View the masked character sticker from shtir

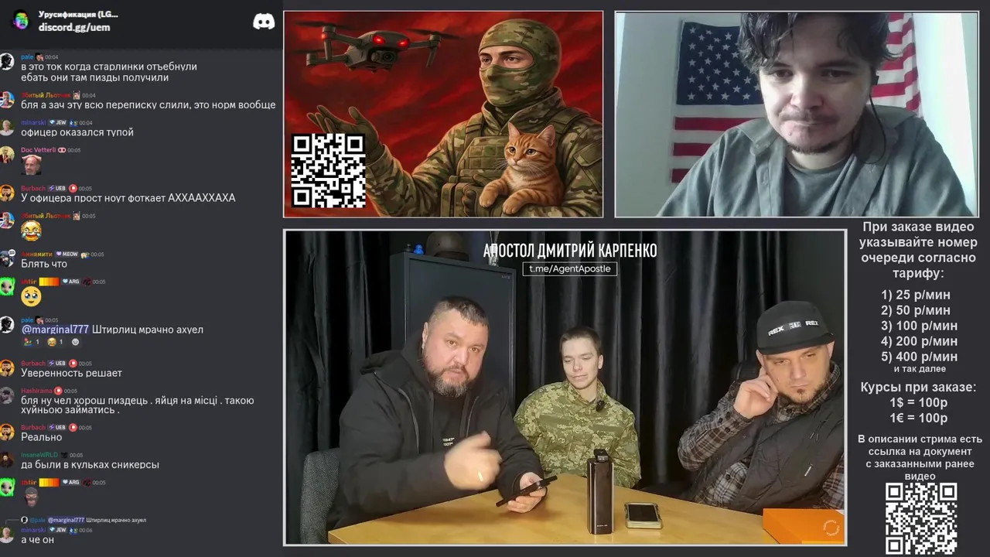[x=31, y=497]
